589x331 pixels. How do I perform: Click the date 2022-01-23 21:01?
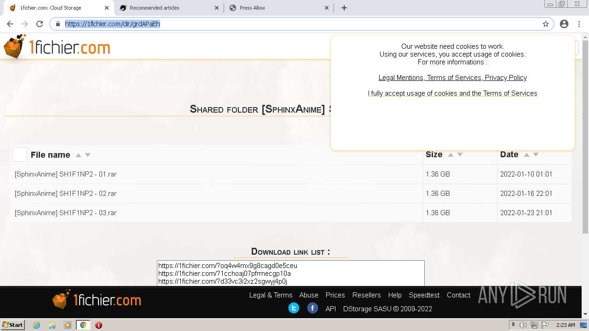[x=526, y=213]
